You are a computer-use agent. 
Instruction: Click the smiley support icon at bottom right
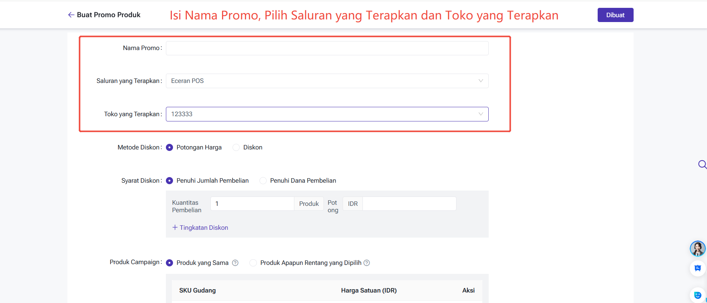[697, 295]
